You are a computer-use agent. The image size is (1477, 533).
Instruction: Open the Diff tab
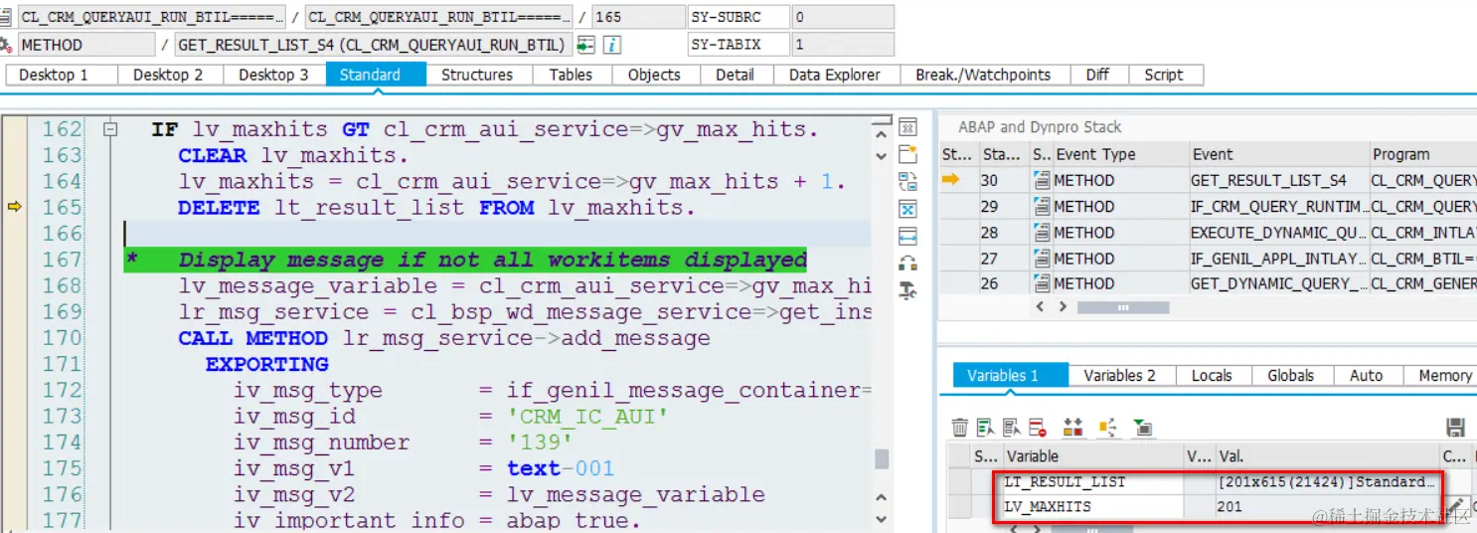1097,75
